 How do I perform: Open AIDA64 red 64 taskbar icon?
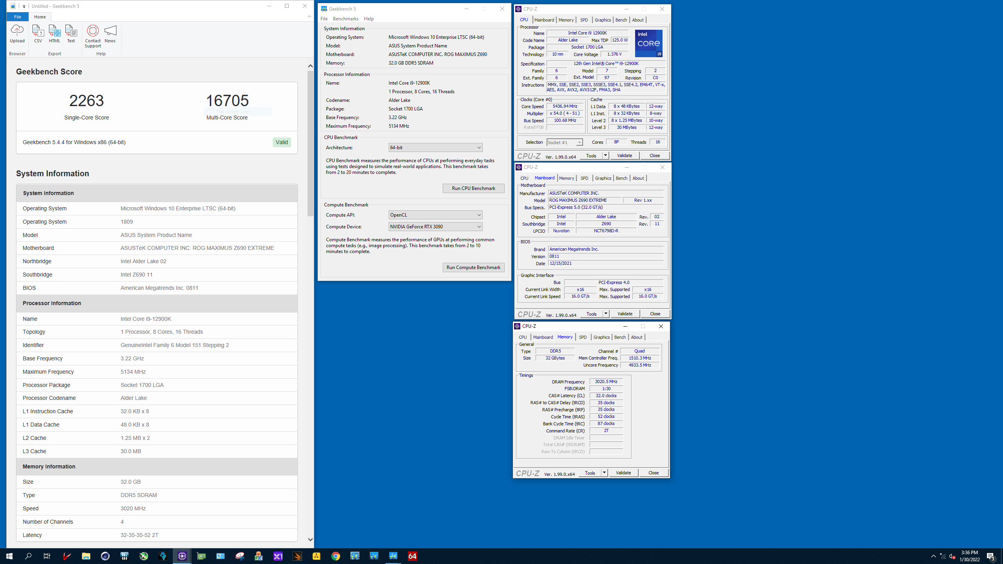click(x=412, y=556)
